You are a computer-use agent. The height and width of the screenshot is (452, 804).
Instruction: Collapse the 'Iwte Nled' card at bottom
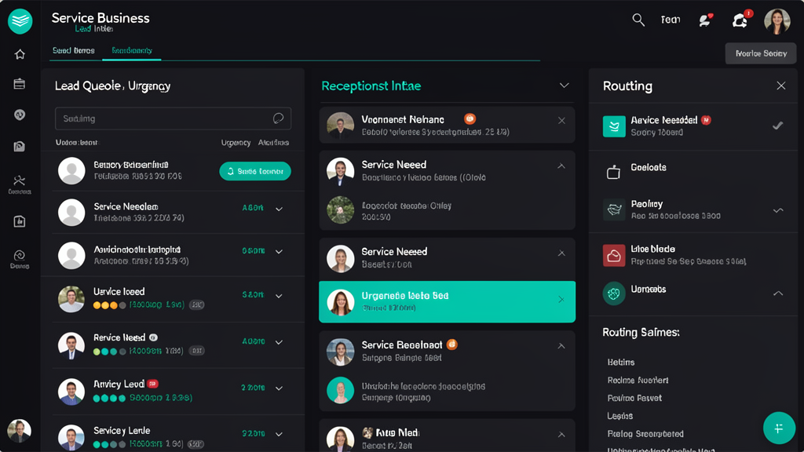pyautogui.click(x=561, y=435)
